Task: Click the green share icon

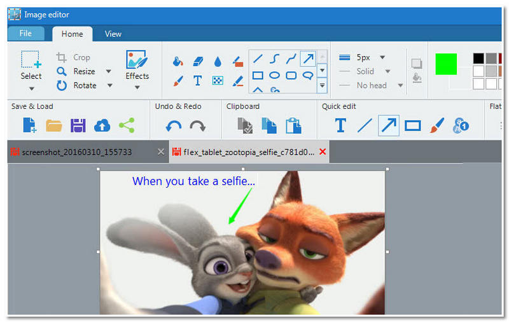Action: 127,125
